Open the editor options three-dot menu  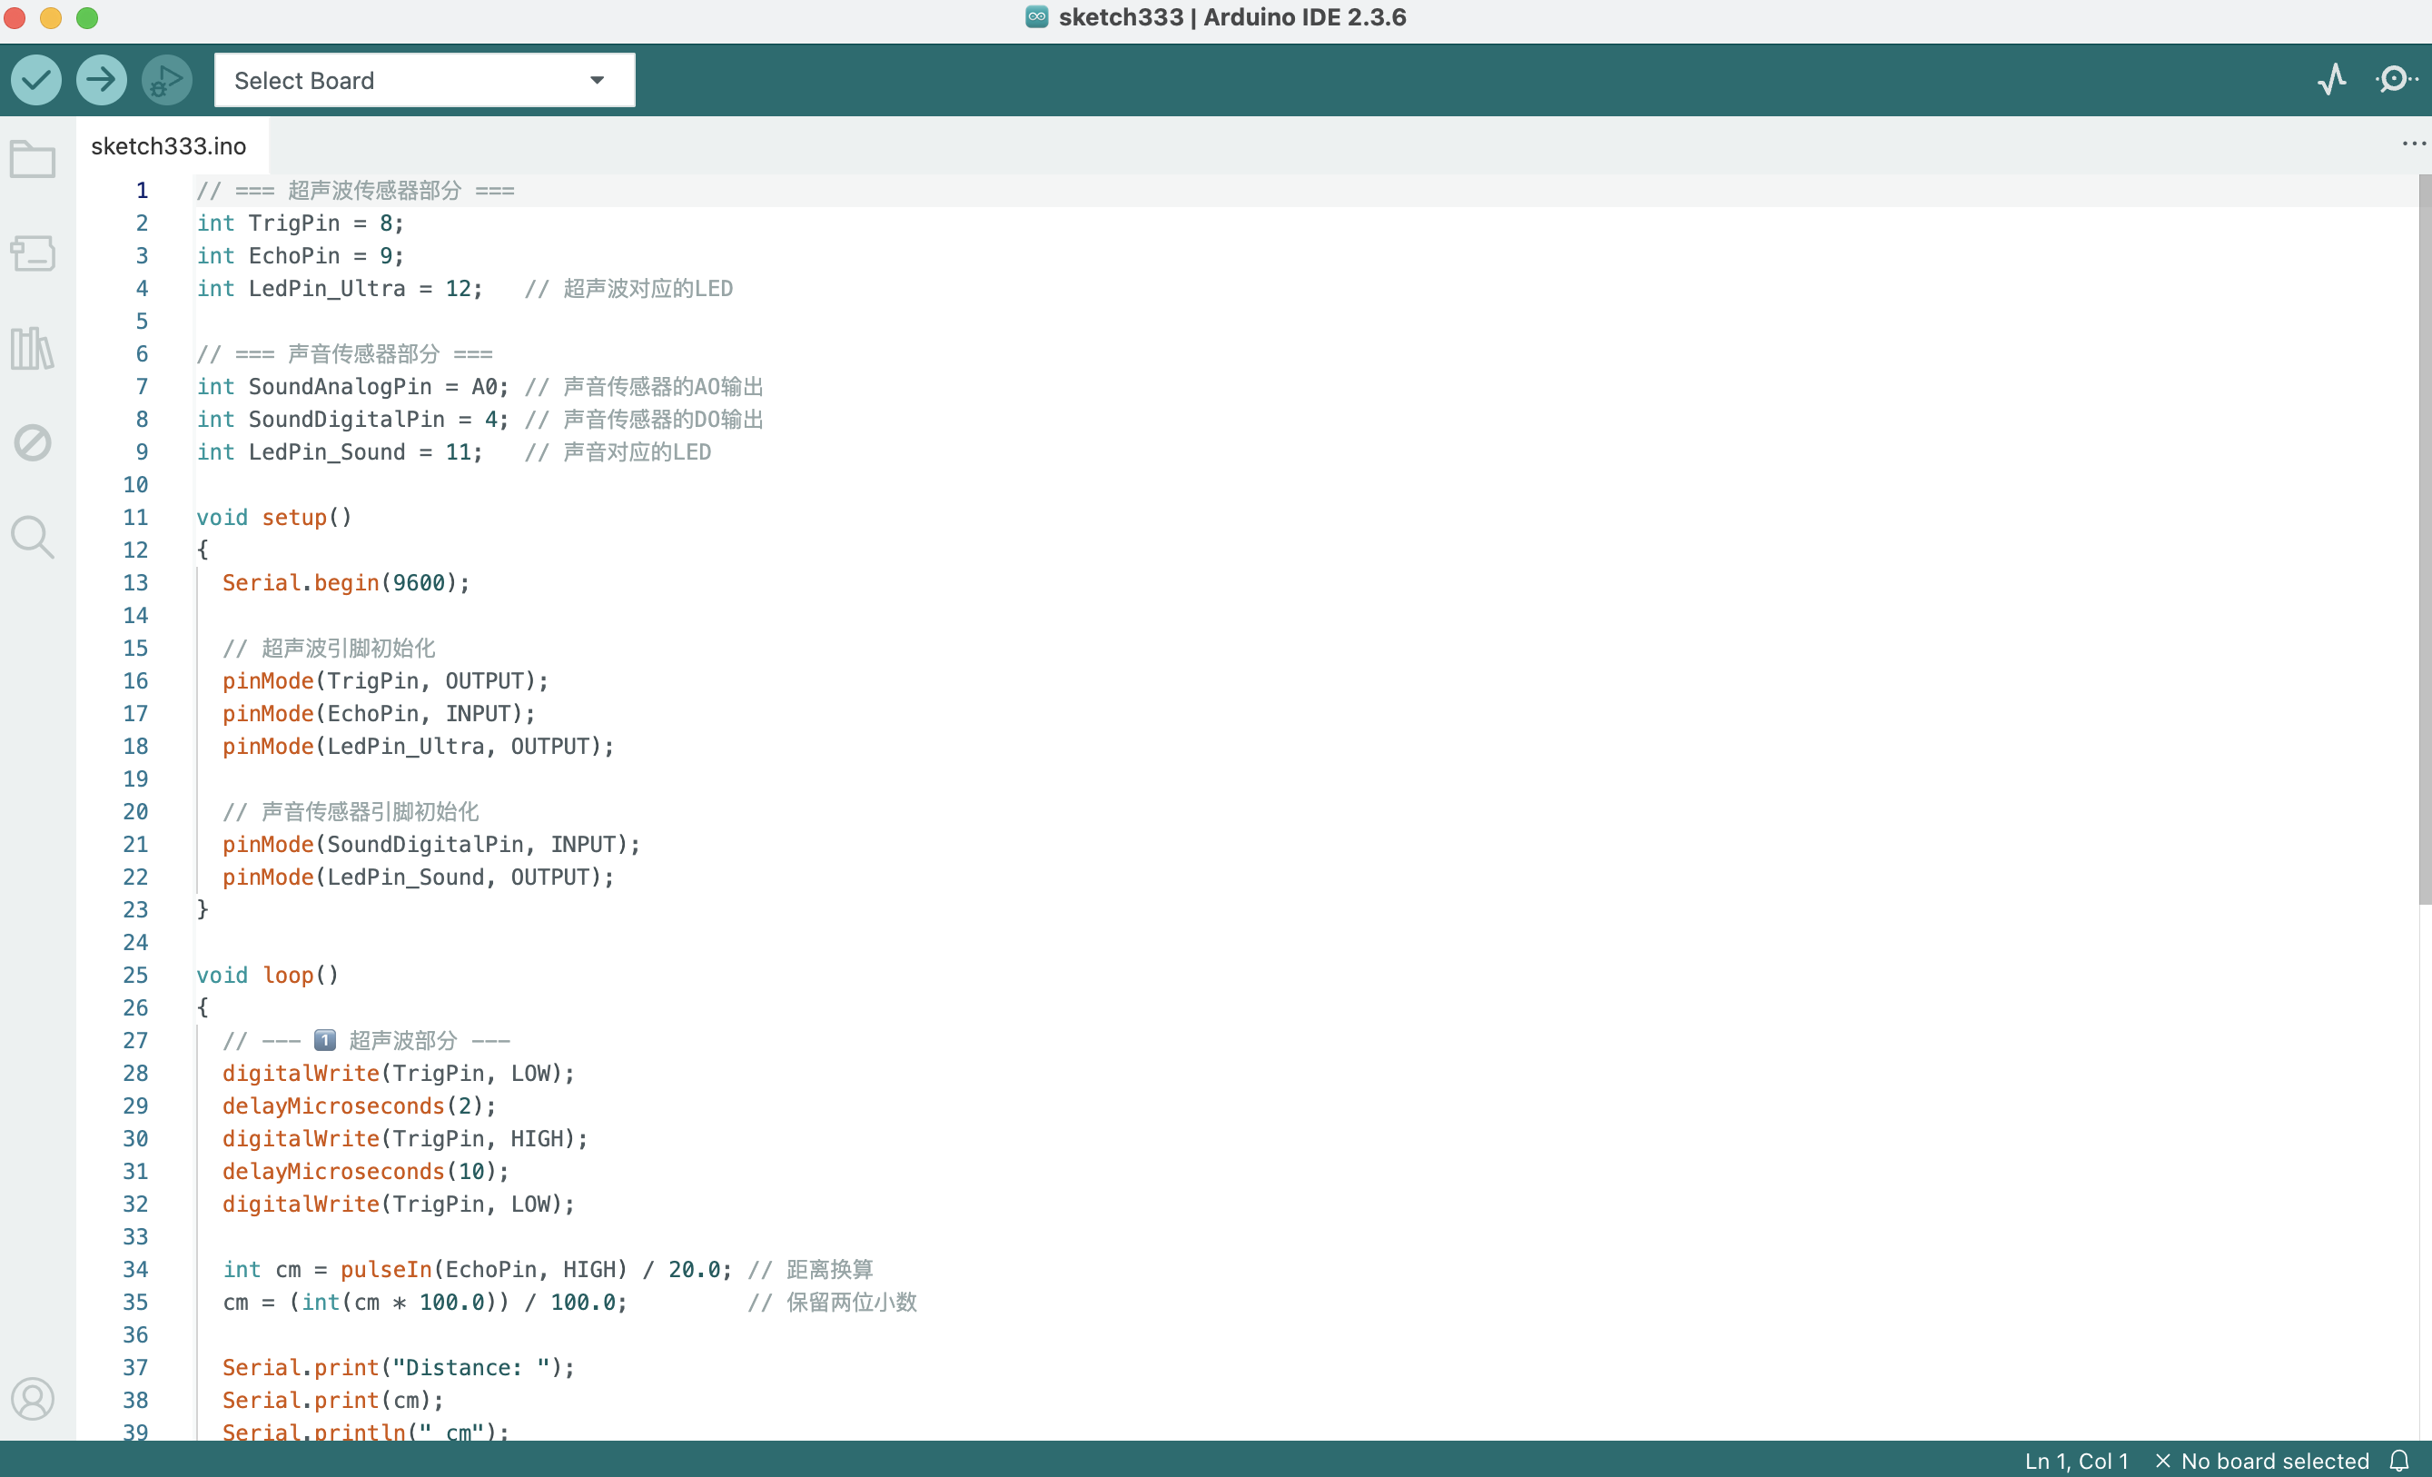(2412, 144)
